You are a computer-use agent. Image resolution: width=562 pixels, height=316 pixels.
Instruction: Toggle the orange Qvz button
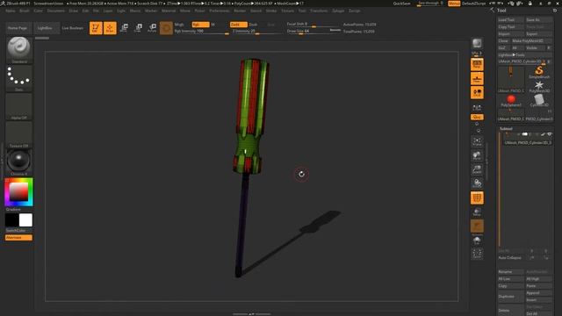click(x=477, y=117)
